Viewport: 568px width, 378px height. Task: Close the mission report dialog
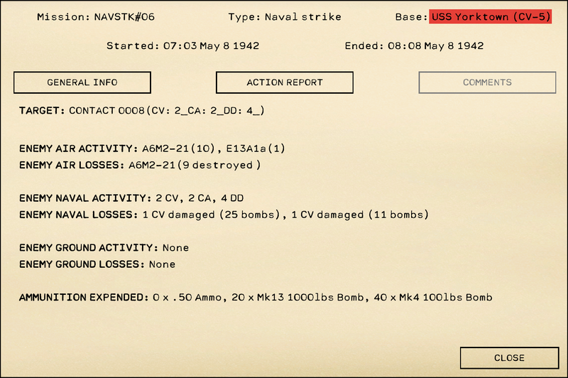point(509,357)
